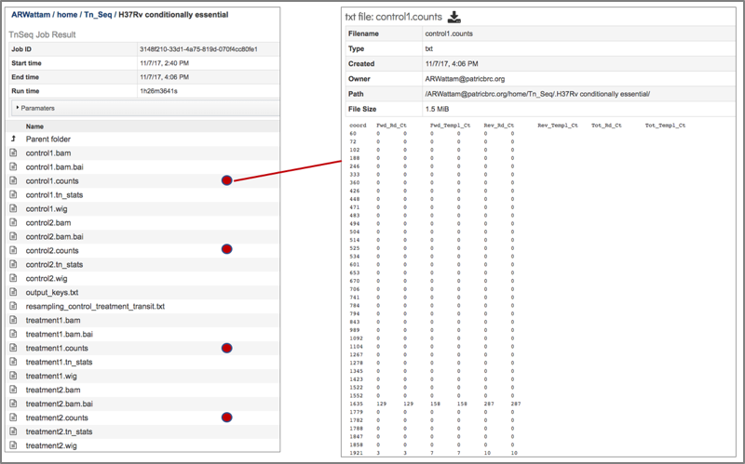Download the control1.counts txt file
Screen dimensions: 745x464
(x=454, y=17)
